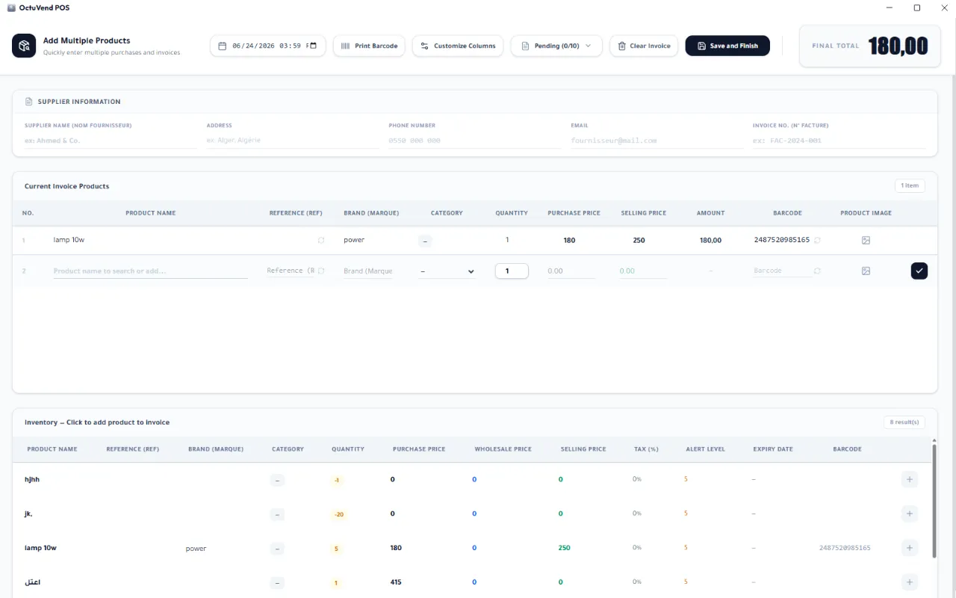
Task: Open the date picker calendar icon
Action: click(x=313, y=46)
